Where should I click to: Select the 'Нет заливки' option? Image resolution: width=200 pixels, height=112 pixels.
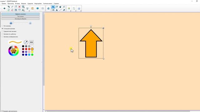(2, 26)
